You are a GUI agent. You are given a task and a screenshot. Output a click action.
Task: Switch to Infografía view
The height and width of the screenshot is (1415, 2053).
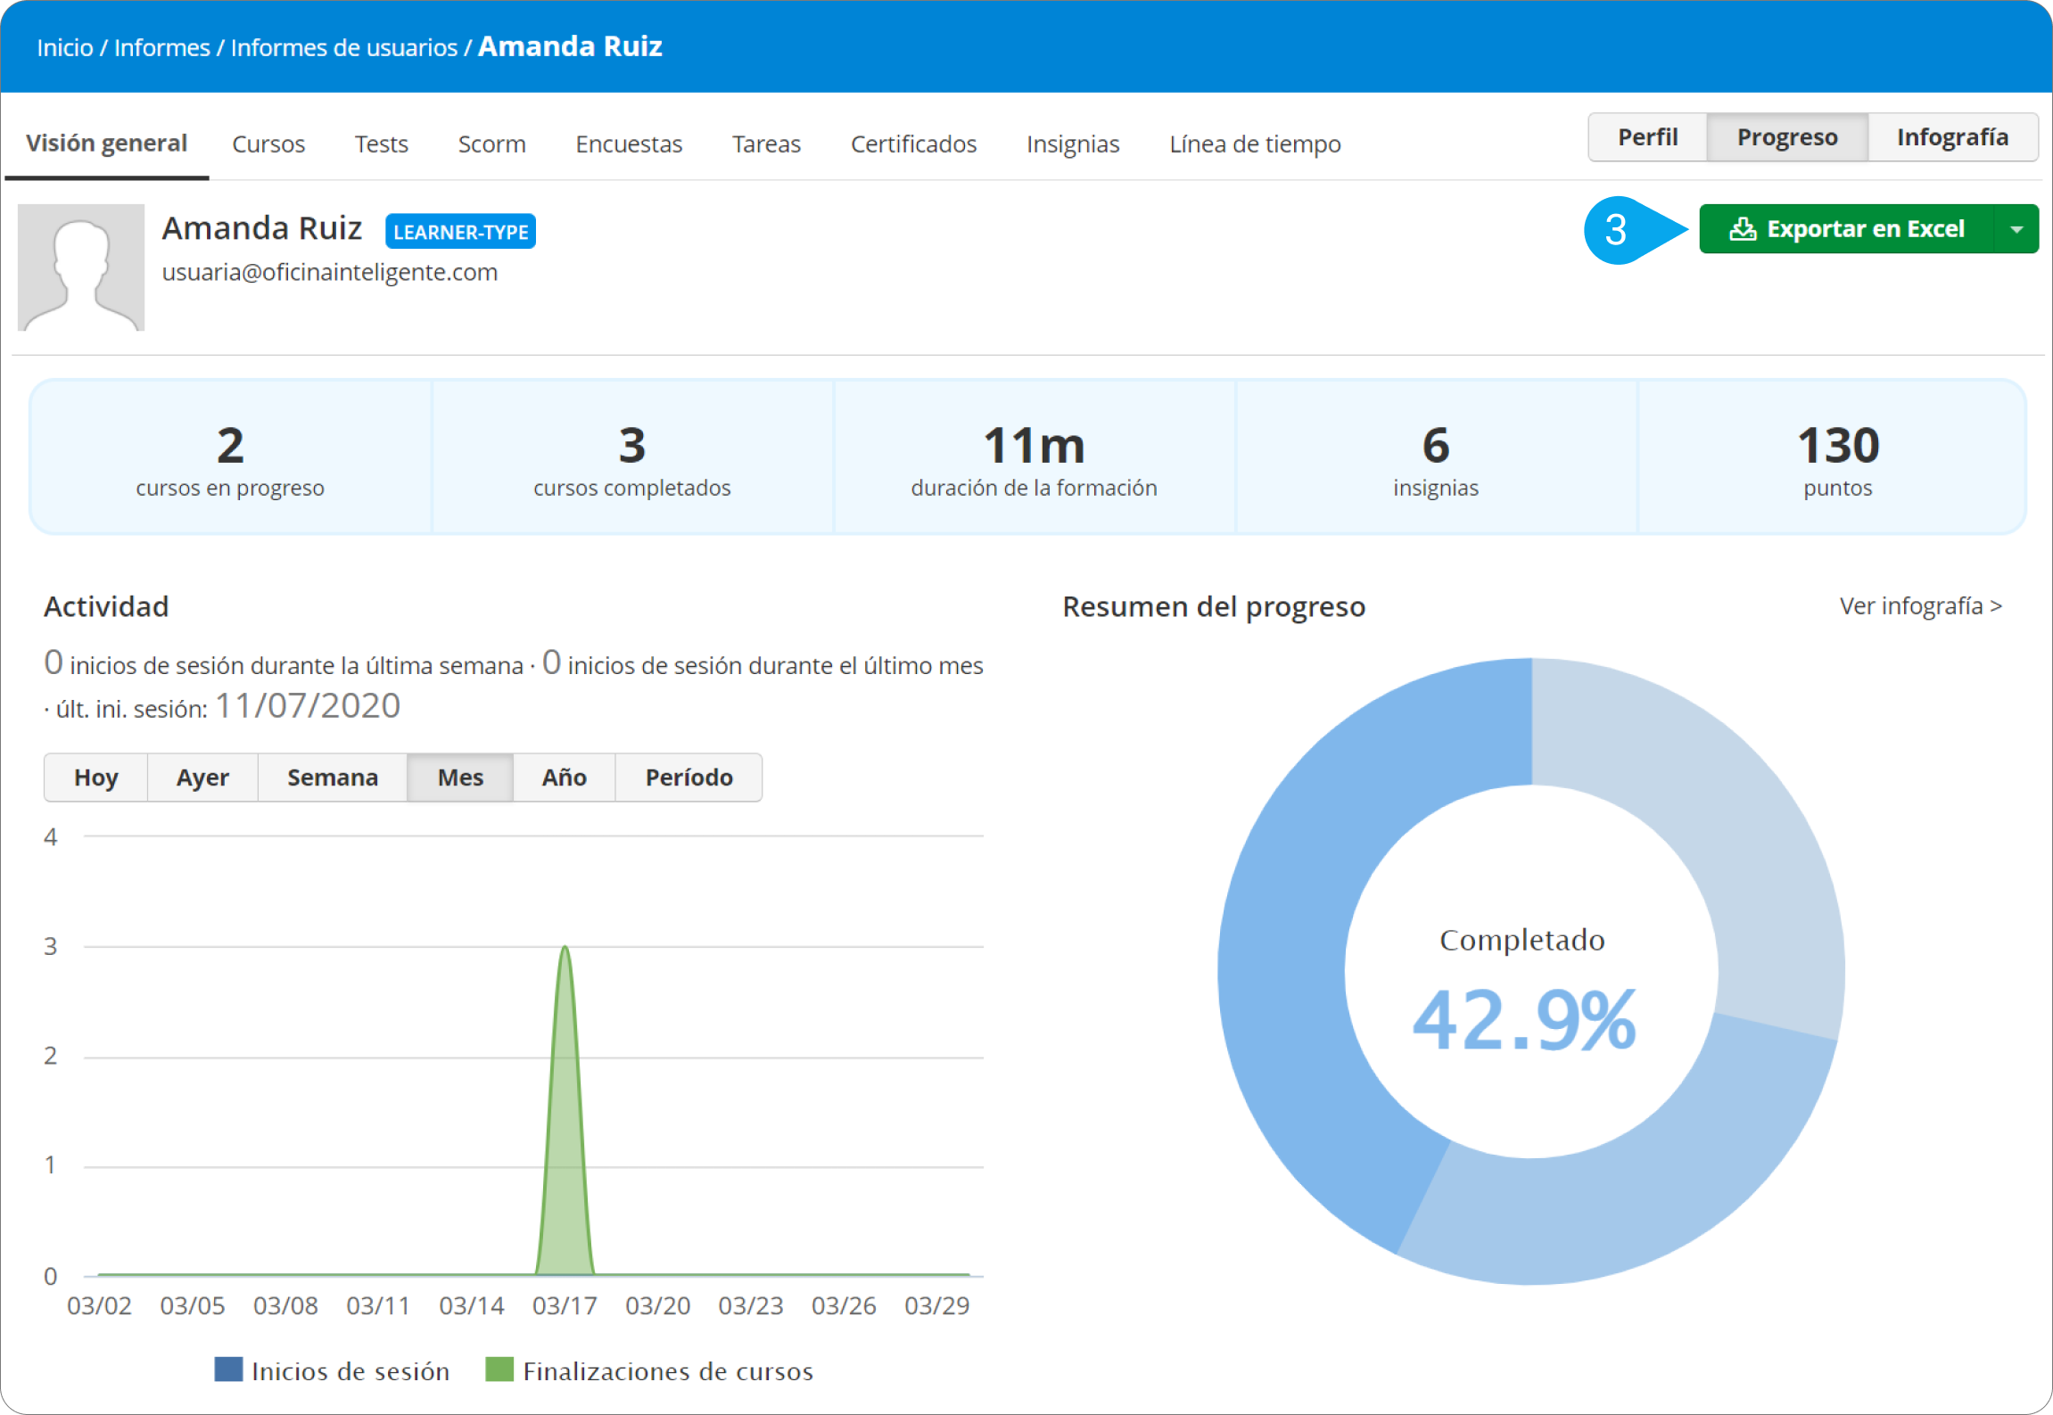click(x=1952, y=137)
